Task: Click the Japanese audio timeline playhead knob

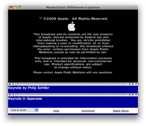Action: tap(16, 95)
